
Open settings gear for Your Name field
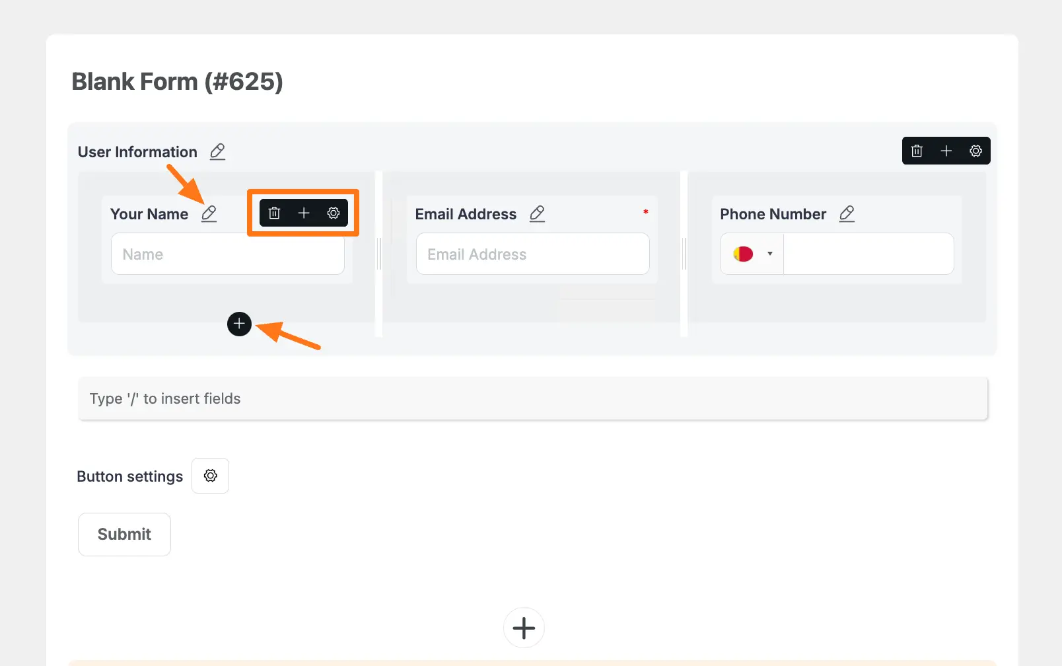point(334,213)
